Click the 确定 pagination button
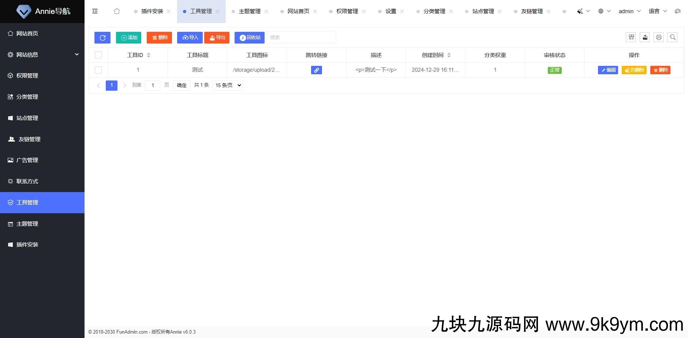Image resolution: width=688 pixels, height=338 pixels. click(x=182, y=85)
